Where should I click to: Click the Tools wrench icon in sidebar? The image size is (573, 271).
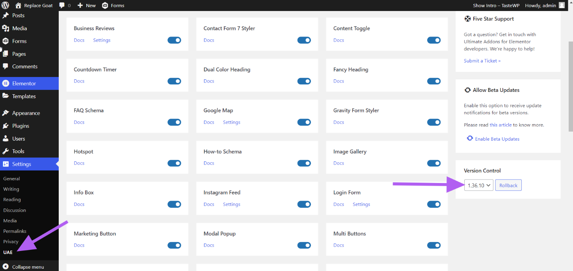click(x=6, y=151)
